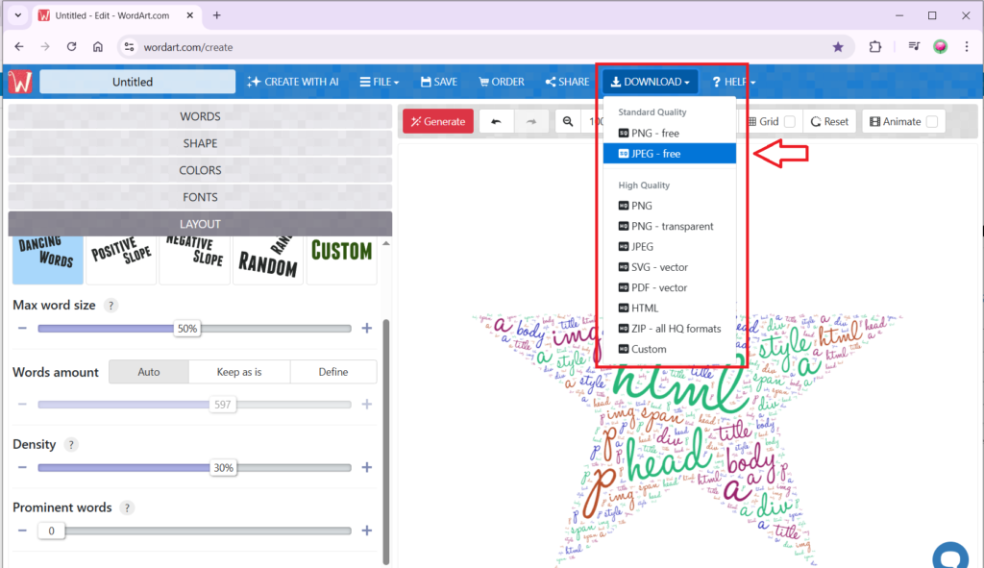Click CREATE WITH AI button
The image size is (984, 568).
click(293, 82)
